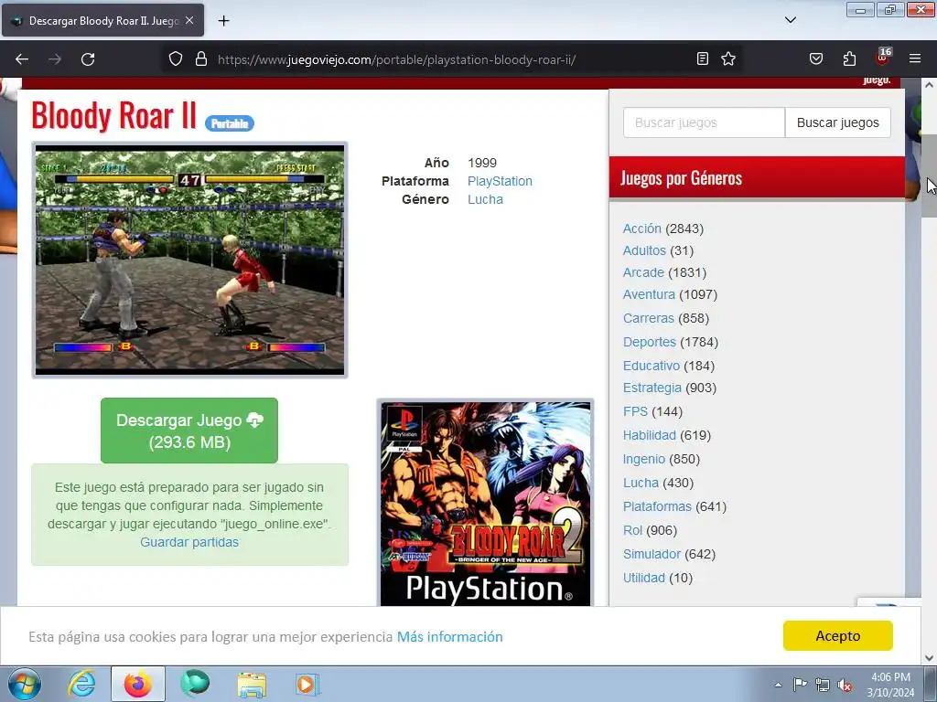Image resolution: width=937 pixels, height=702 pixels.
Task: Click the muted volume tray icon
Action: pos(845,685)
